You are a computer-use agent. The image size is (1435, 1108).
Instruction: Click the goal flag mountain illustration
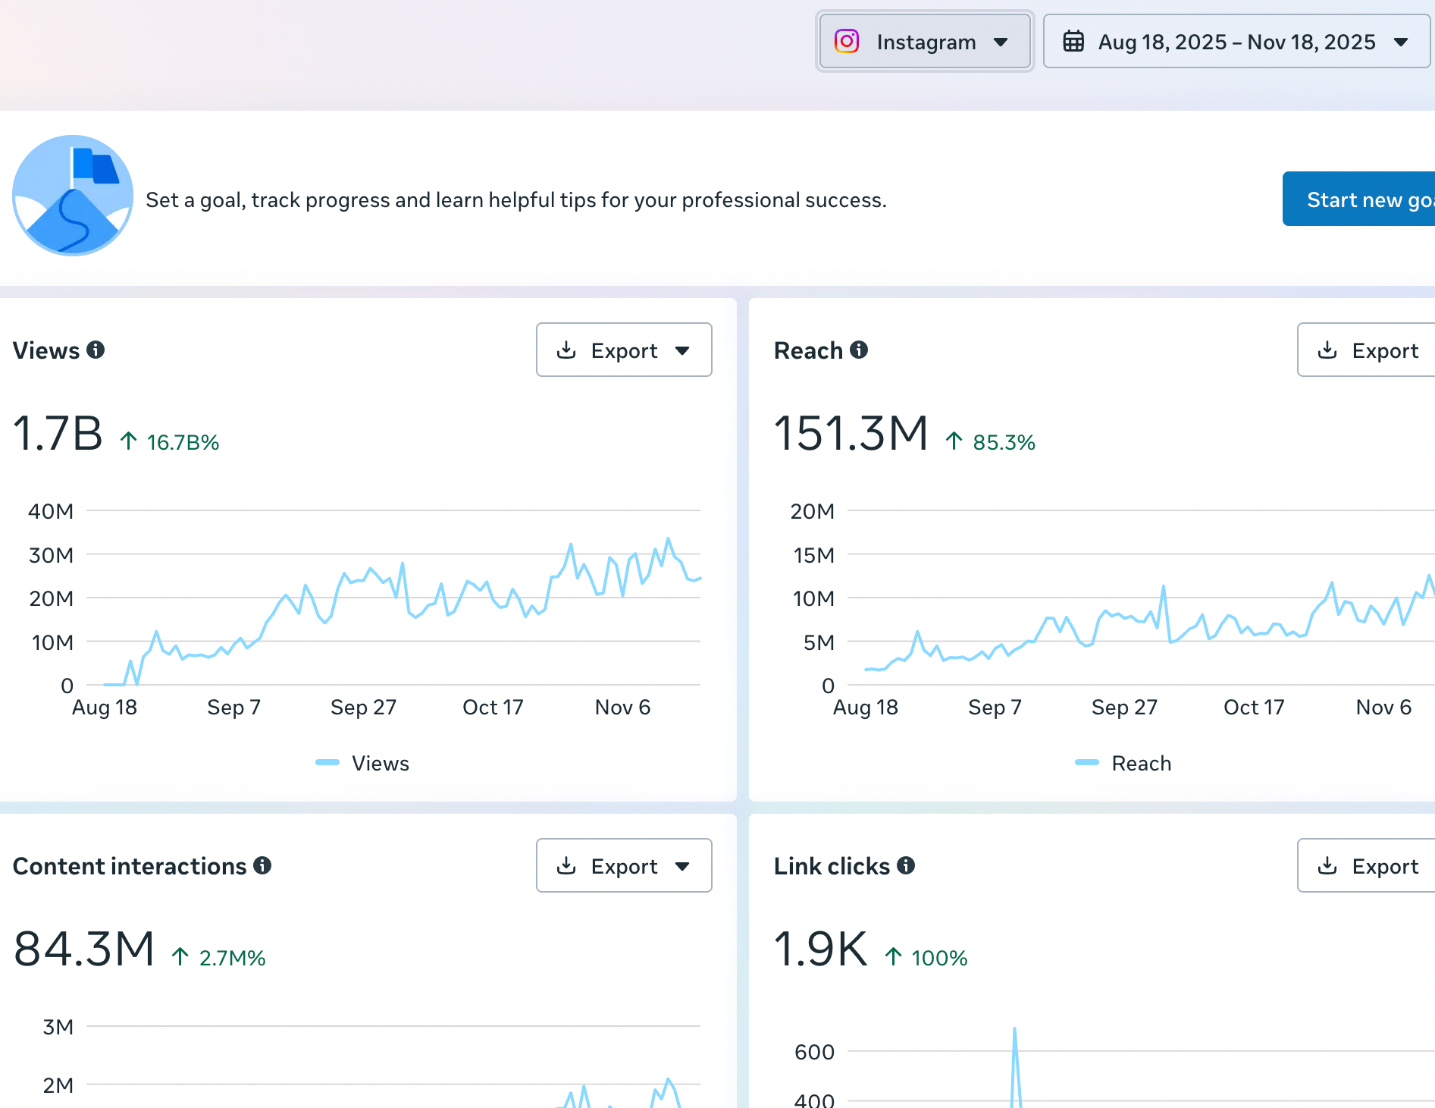point(73,196)
